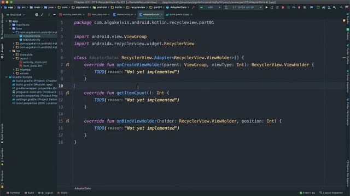Expand the mipmap folder
Viewport: 350px width, 196px height.
coord(14,70)
